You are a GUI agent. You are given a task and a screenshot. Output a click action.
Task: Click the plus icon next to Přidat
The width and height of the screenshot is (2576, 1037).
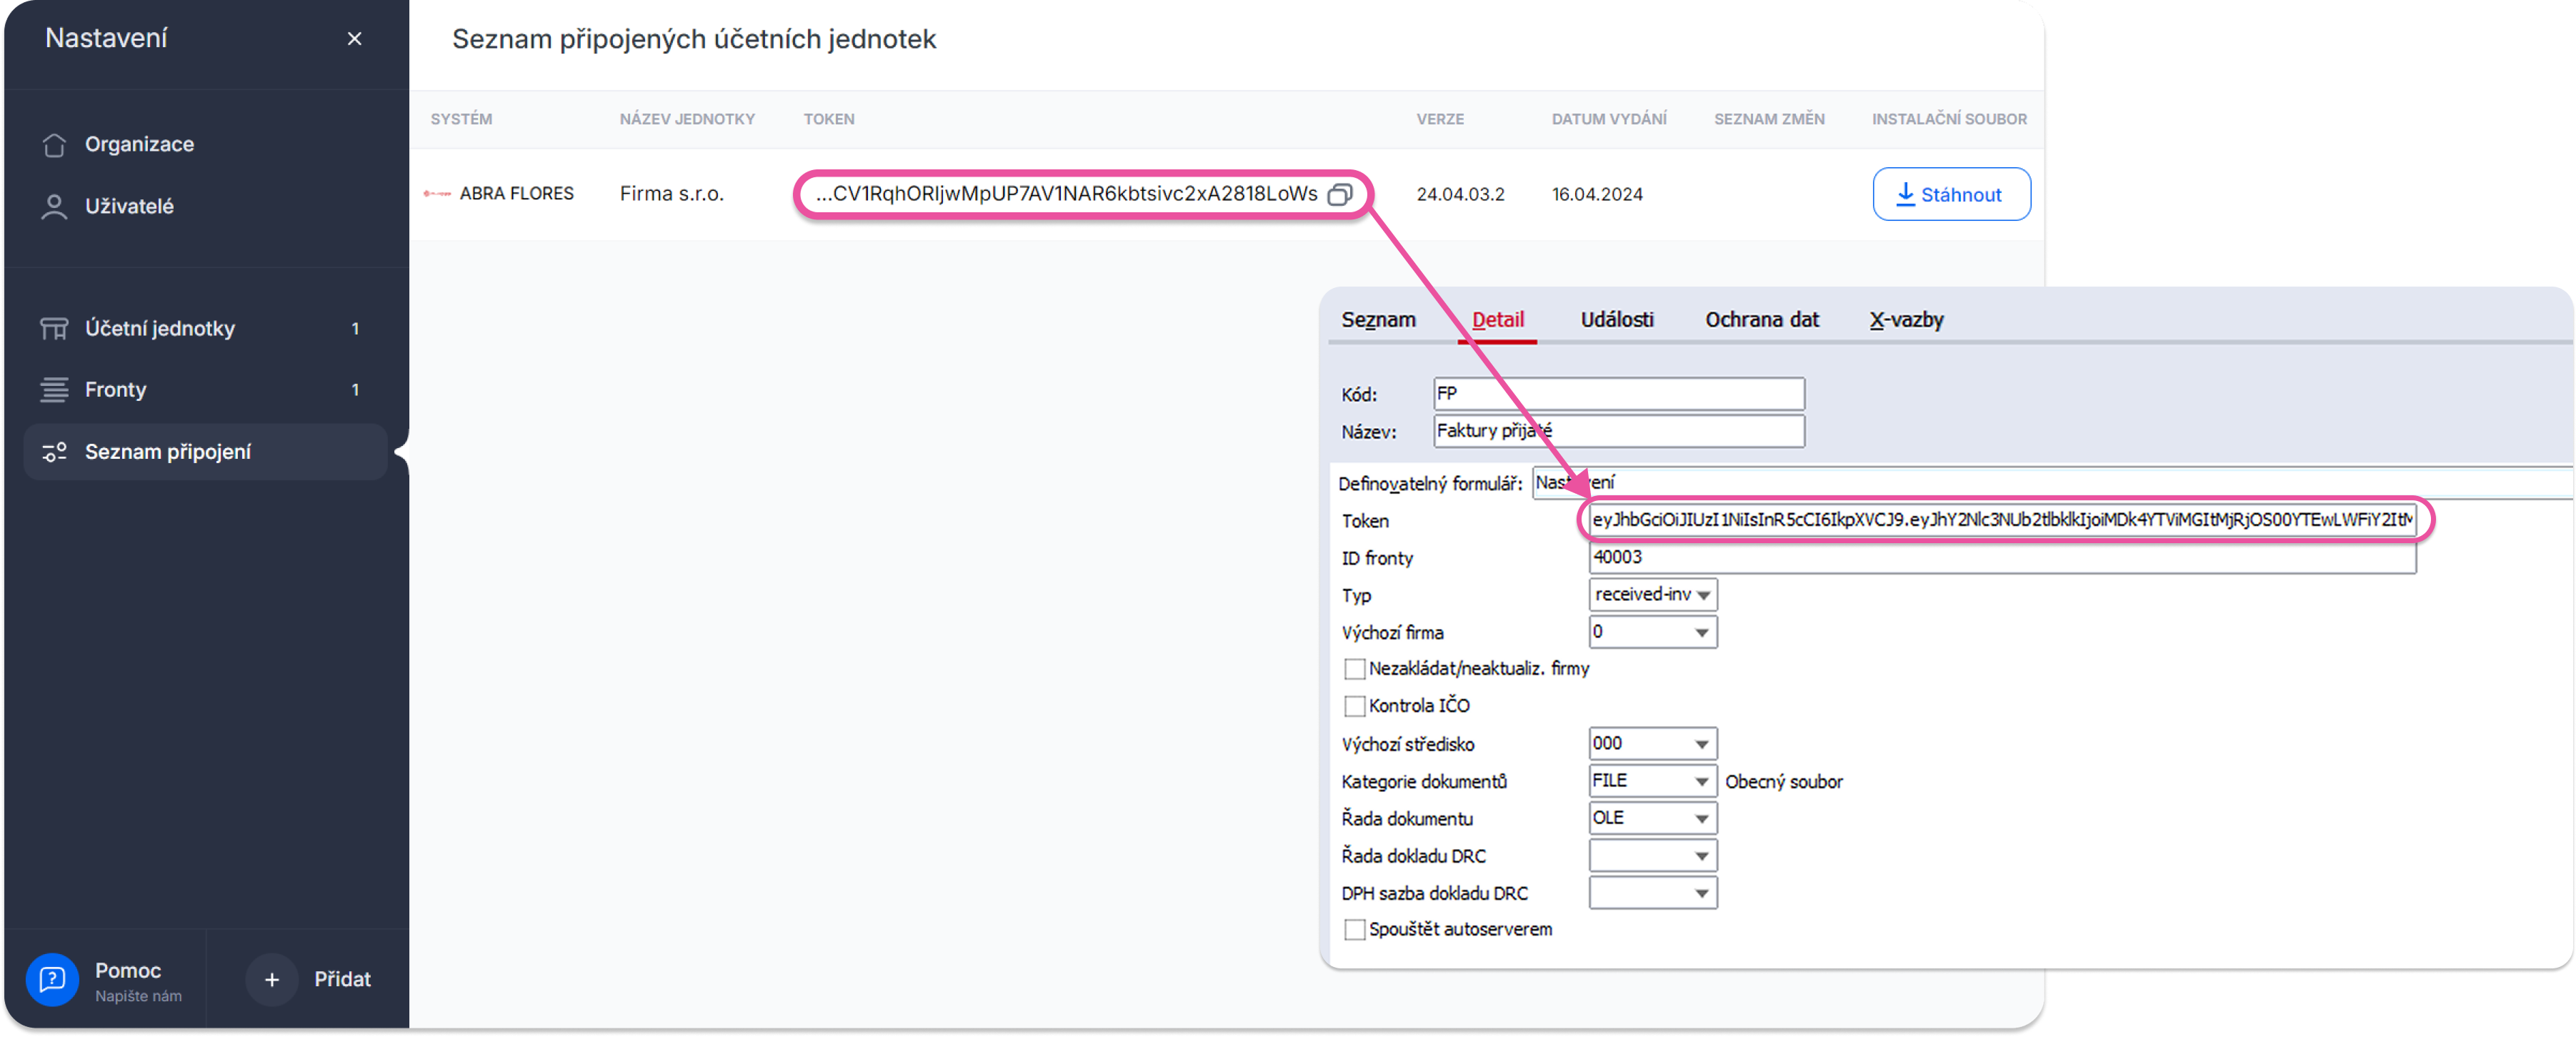(272, 980)
